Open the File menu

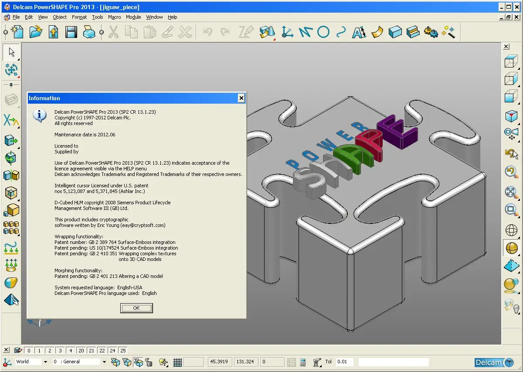pyautogui.click(x=16, y=17)
